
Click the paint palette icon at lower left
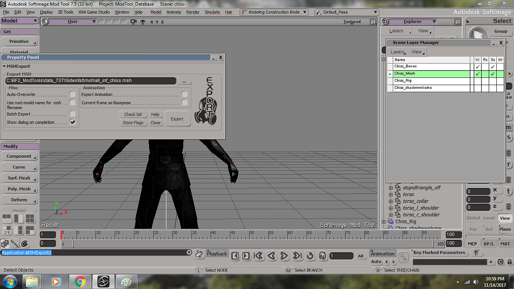pyautogui.click(x=24, y=244)
